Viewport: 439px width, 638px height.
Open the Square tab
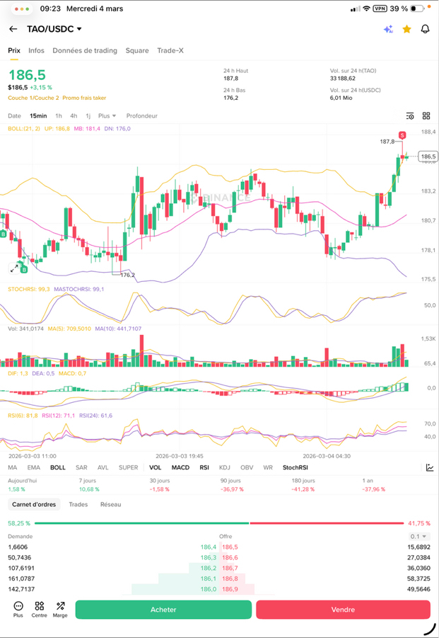(137, 50)
